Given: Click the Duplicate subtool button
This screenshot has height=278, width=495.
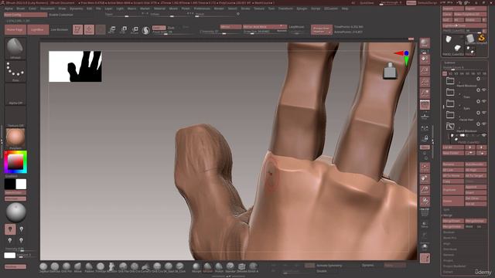Looking at the screenshot, I should (x=453, y=190).
